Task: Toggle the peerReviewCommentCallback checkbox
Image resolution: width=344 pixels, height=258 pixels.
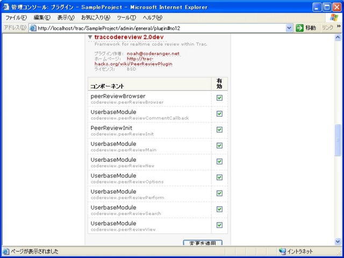Action: coord(219,113)
